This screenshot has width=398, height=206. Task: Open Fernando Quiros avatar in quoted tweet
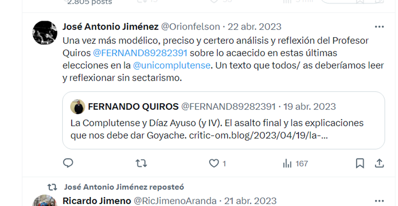(78, 107)
